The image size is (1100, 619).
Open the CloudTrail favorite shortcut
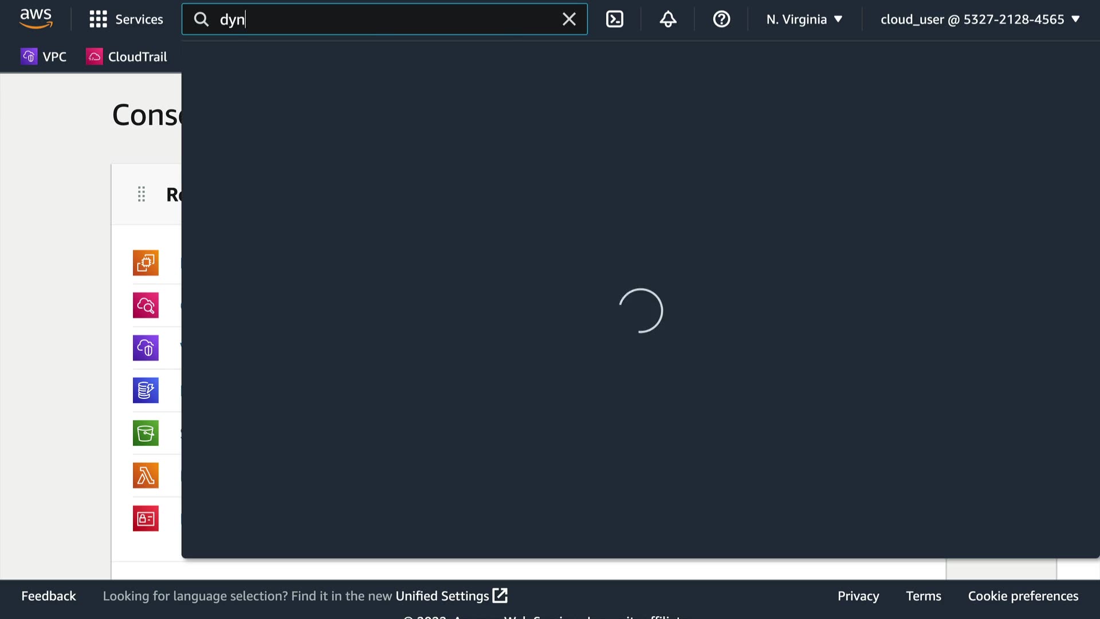pyautogui.click(x=127, y=57)
